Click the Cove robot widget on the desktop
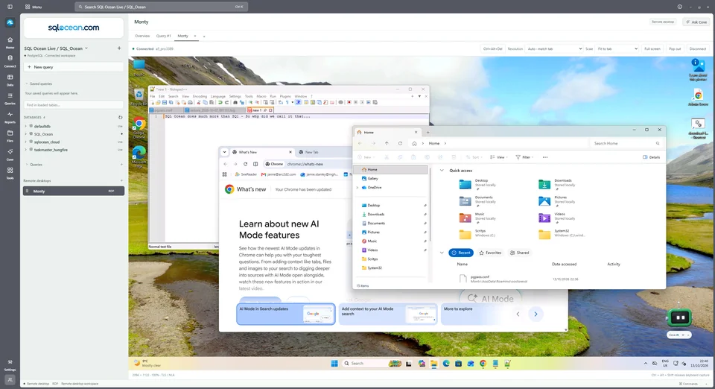This screenshot has height=389, width=715. click(679, 317)
